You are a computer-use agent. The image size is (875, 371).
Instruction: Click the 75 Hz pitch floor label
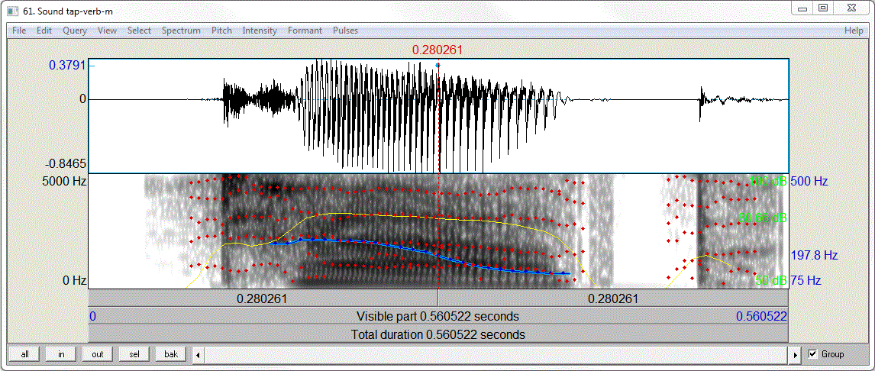806,281
